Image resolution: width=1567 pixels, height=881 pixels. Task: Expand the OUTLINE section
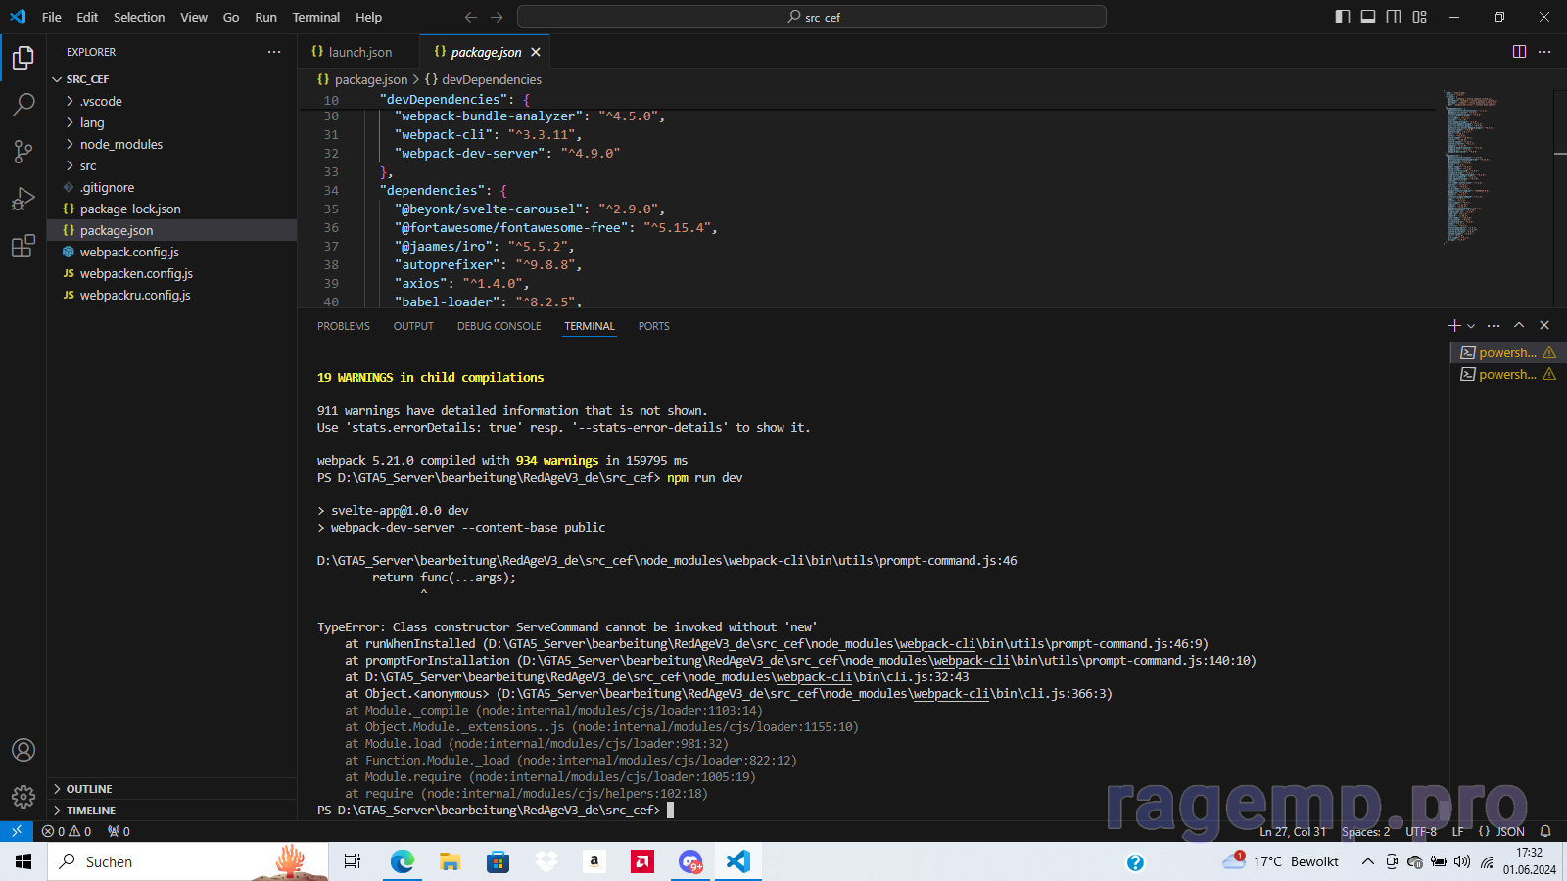(x=89, y=789)
